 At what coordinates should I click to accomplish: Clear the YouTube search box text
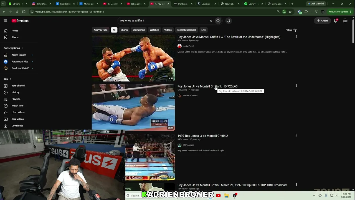[x=211, y=21]
